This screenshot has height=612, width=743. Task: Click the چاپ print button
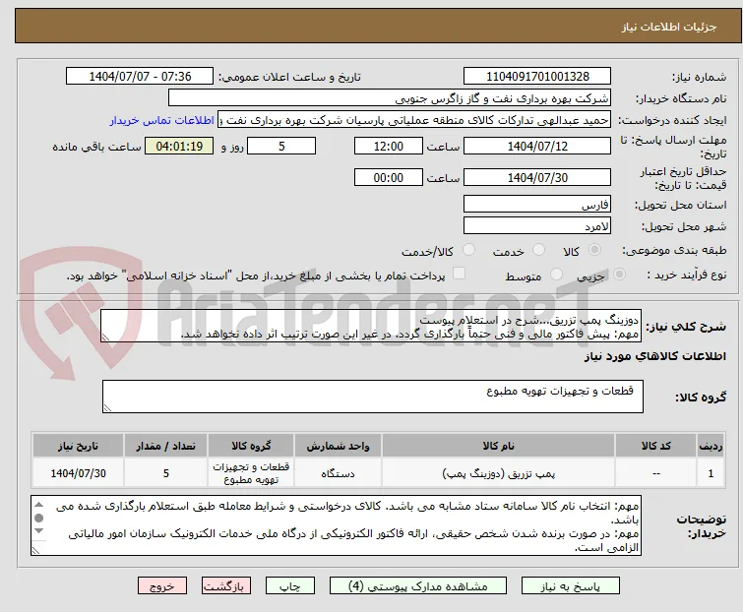pos(290,586)
